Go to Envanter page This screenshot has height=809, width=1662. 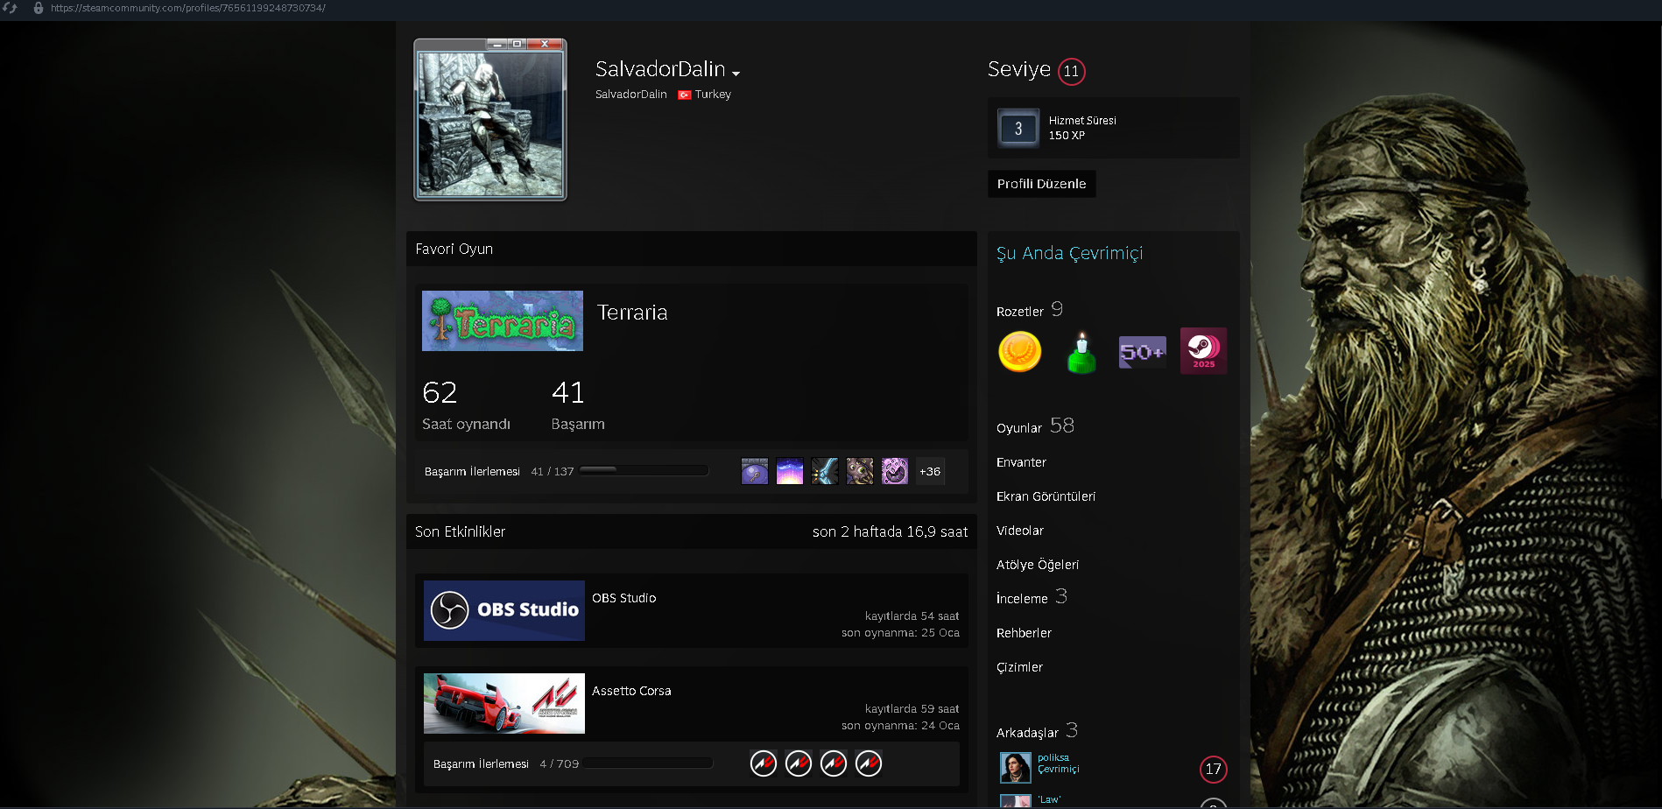[x=1021, y=462]
